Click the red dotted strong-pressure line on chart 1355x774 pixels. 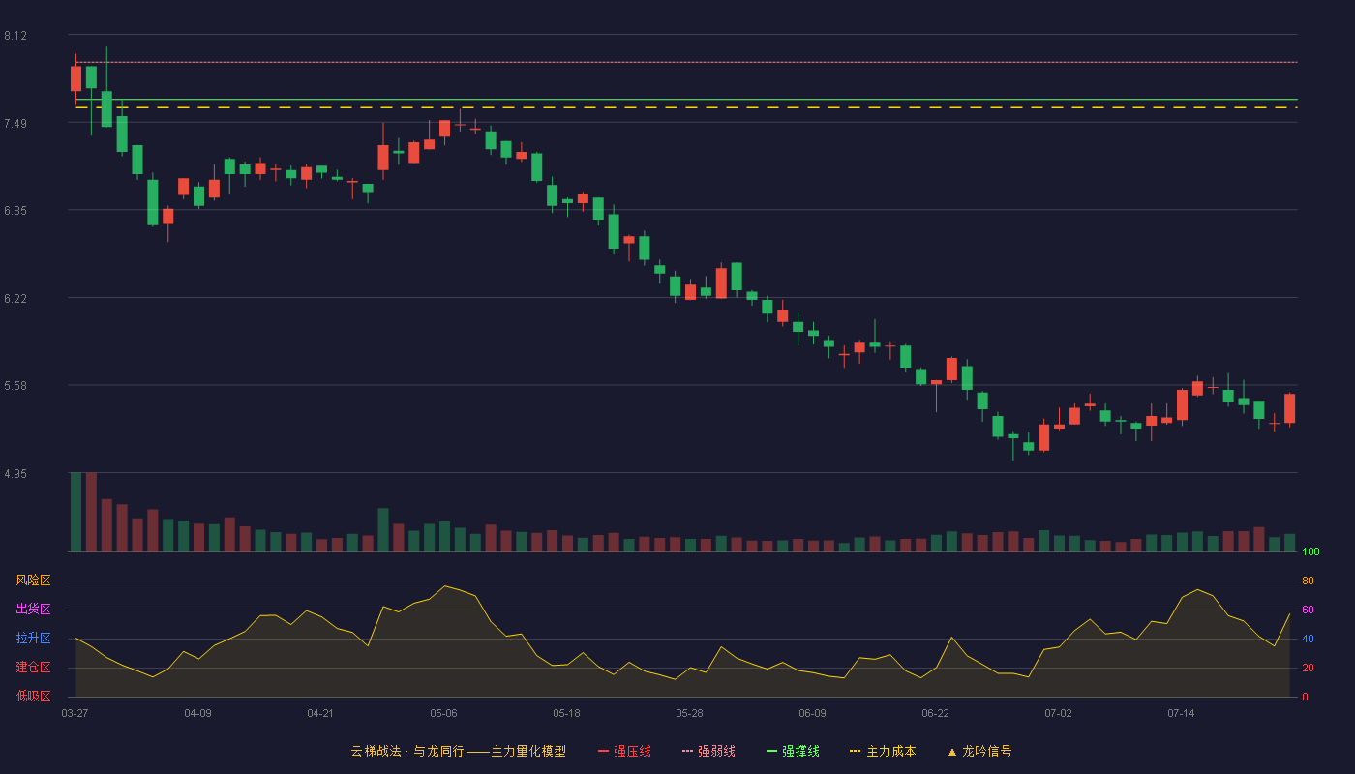pyautogui.click(x=685, y=62)
